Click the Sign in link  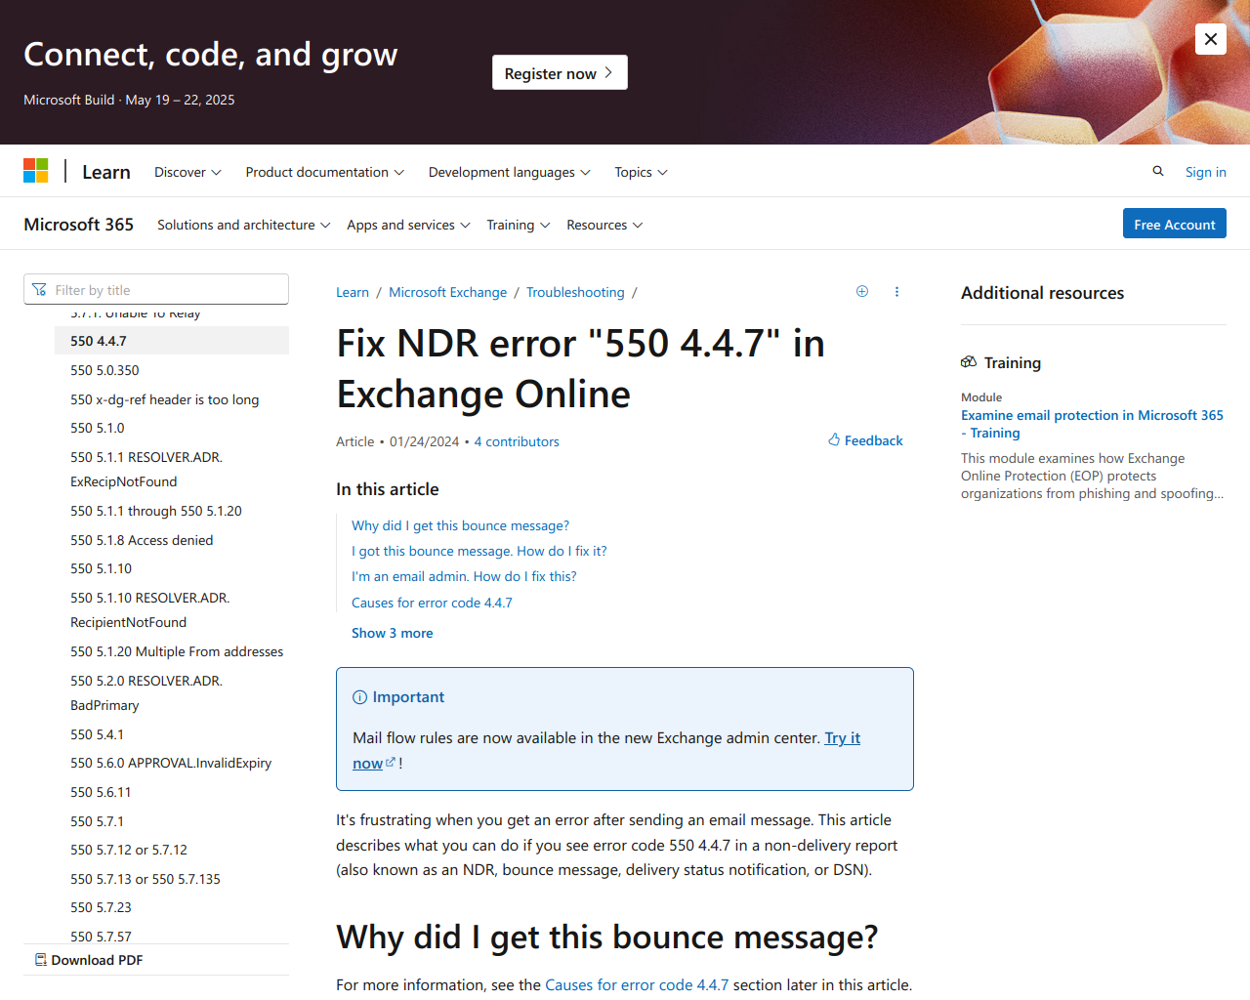(x=1205, y=172)
